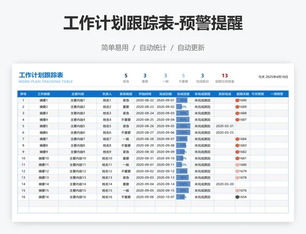This screenshot has width=306, height=234.
Task: Click the 开始时间 column header
Action: (x=145, y=94)
